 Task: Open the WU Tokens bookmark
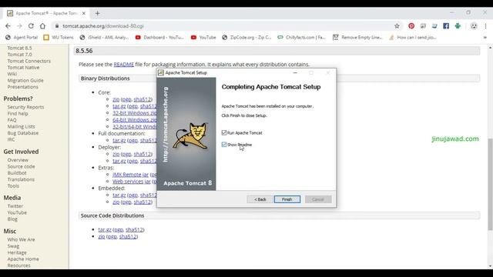[59, 38]
